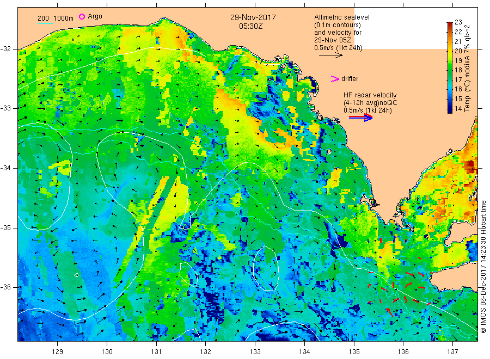Screen dimensions: 490x359
Task: Click the '29-Nov-2017' date label
Action: (253, 17)
